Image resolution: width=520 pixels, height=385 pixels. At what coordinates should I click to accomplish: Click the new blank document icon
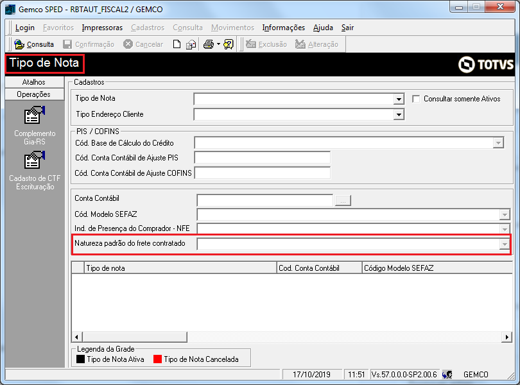[x=177, y=44]
